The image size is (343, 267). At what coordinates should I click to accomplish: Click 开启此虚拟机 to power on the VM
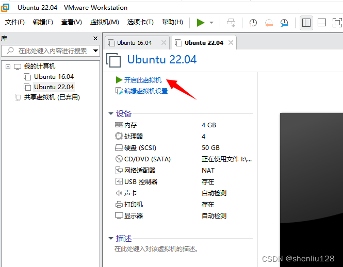pos(143,80)
